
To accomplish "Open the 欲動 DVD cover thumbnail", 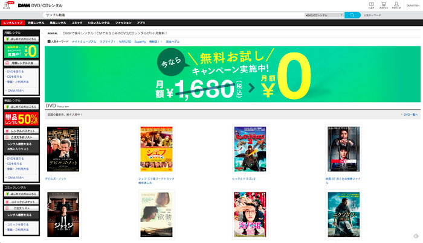I will tap(157, 215).
